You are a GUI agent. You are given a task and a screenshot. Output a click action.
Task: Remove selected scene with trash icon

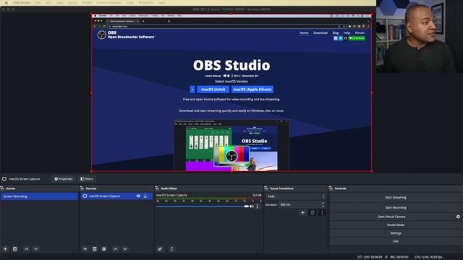[x=14, y=249]
